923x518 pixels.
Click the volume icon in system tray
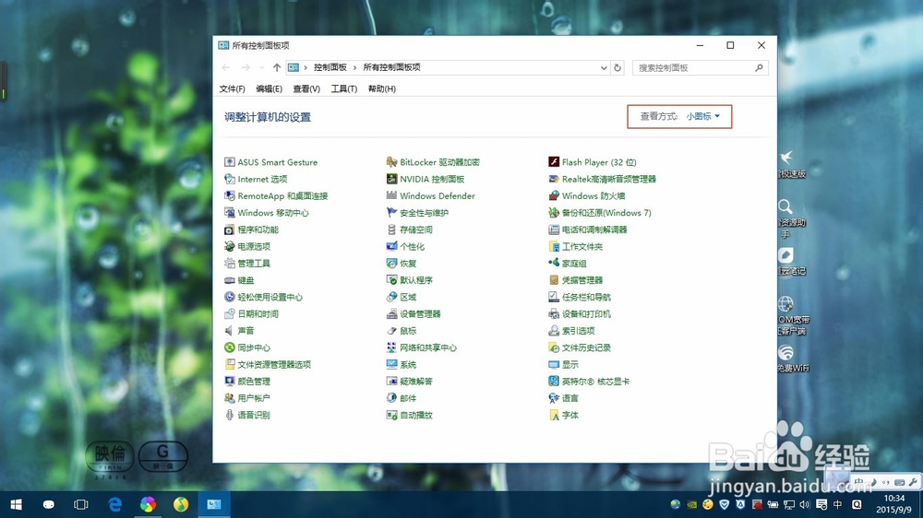point(805,504)
